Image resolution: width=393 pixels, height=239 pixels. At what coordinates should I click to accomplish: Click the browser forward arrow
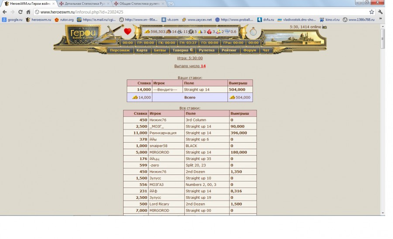tap(12, 12)
